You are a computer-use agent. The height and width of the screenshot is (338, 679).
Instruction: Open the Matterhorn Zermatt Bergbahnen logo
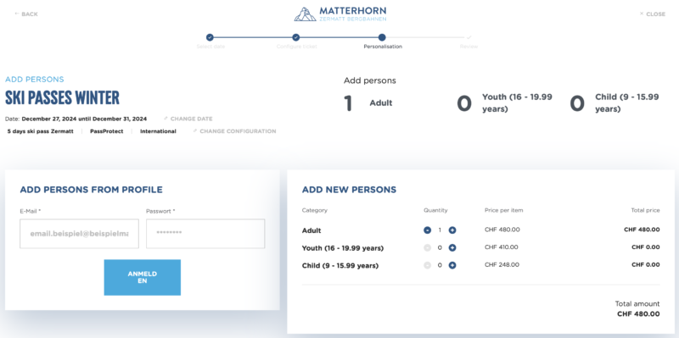click(x=340, y=14)
